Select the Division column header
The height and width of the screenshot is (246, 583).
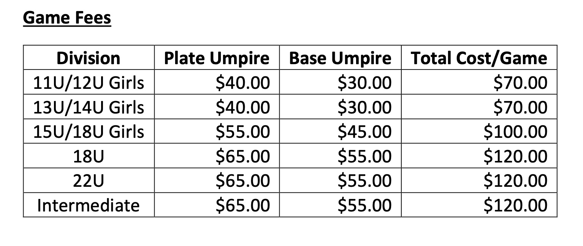click(89, 58)
